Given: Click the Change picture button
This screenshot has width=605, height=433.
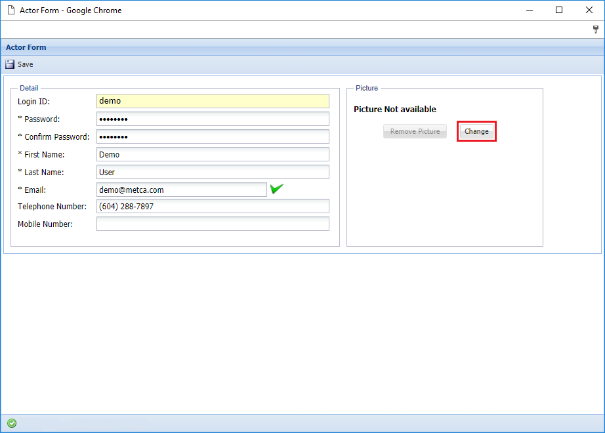Looking at the screenshot, I should 476,131.
